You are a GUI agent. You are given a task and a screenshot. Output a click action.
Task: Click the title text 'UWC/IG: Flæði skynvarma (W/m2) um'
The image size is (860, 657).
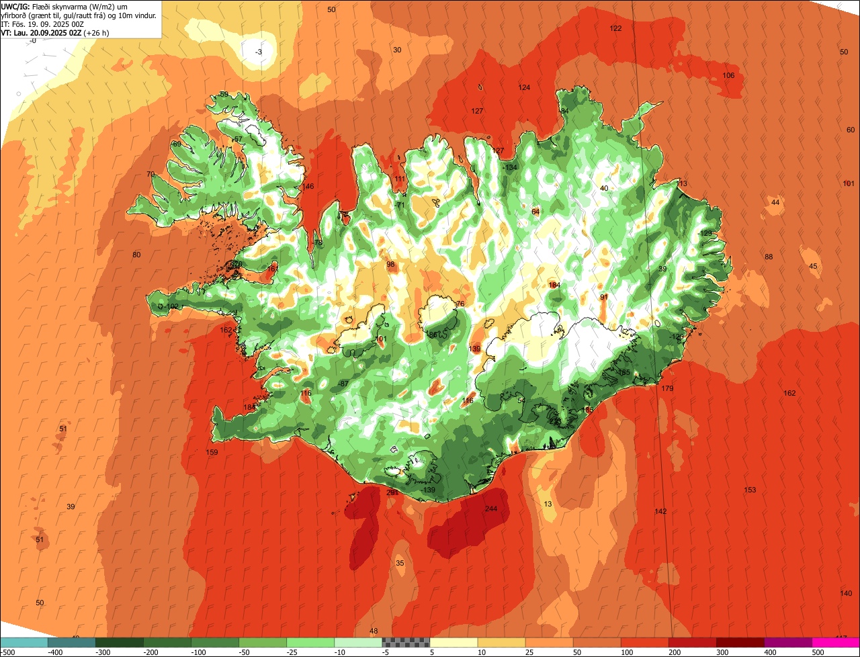(x=64, y=7)
